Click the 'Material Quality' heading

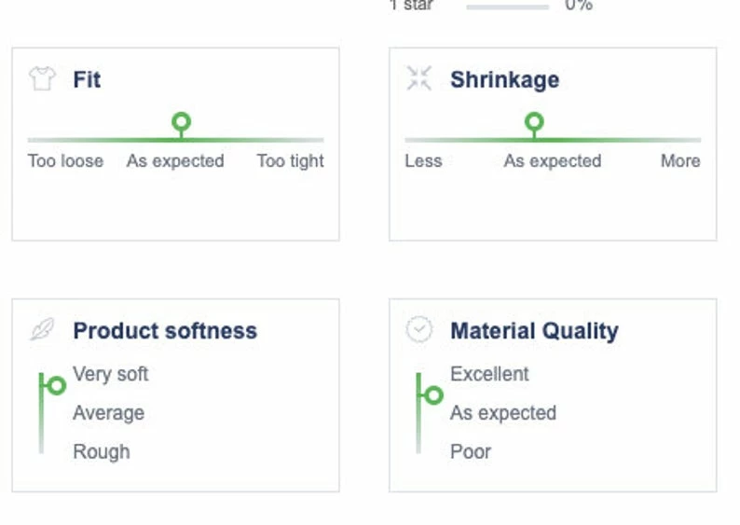point(534,331)
